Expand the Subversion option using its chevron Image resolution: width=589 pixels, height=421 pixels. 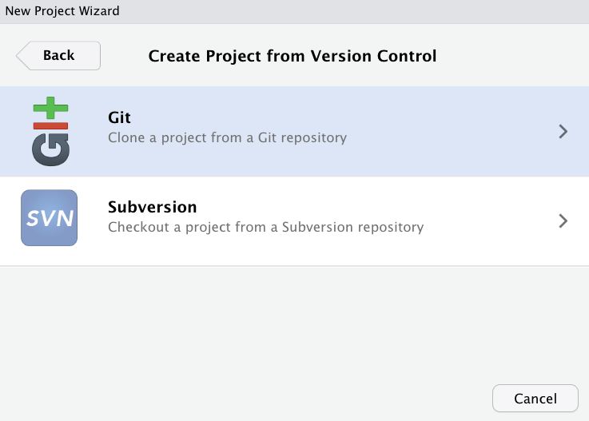click(563, 220)
